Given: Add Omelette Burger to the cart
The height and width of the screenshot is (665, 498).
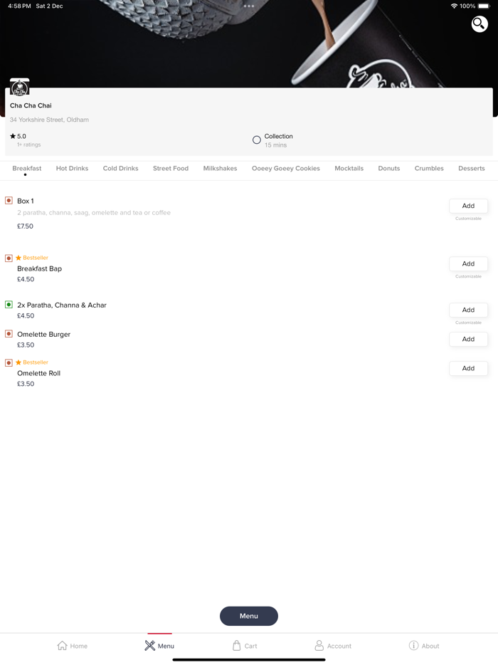Looking at the screenshot, I should pos(468,340).
